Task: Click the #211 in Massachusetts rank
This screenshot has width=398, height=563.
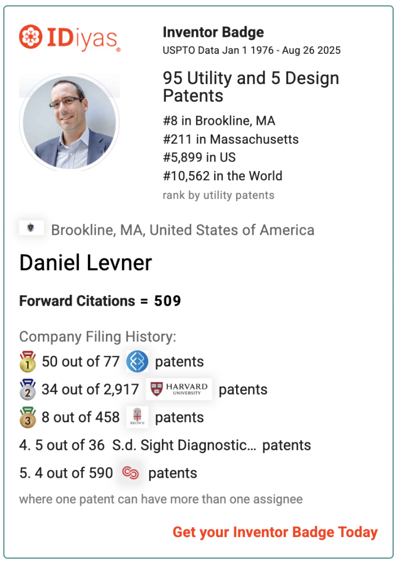Action: coord(231,139)
